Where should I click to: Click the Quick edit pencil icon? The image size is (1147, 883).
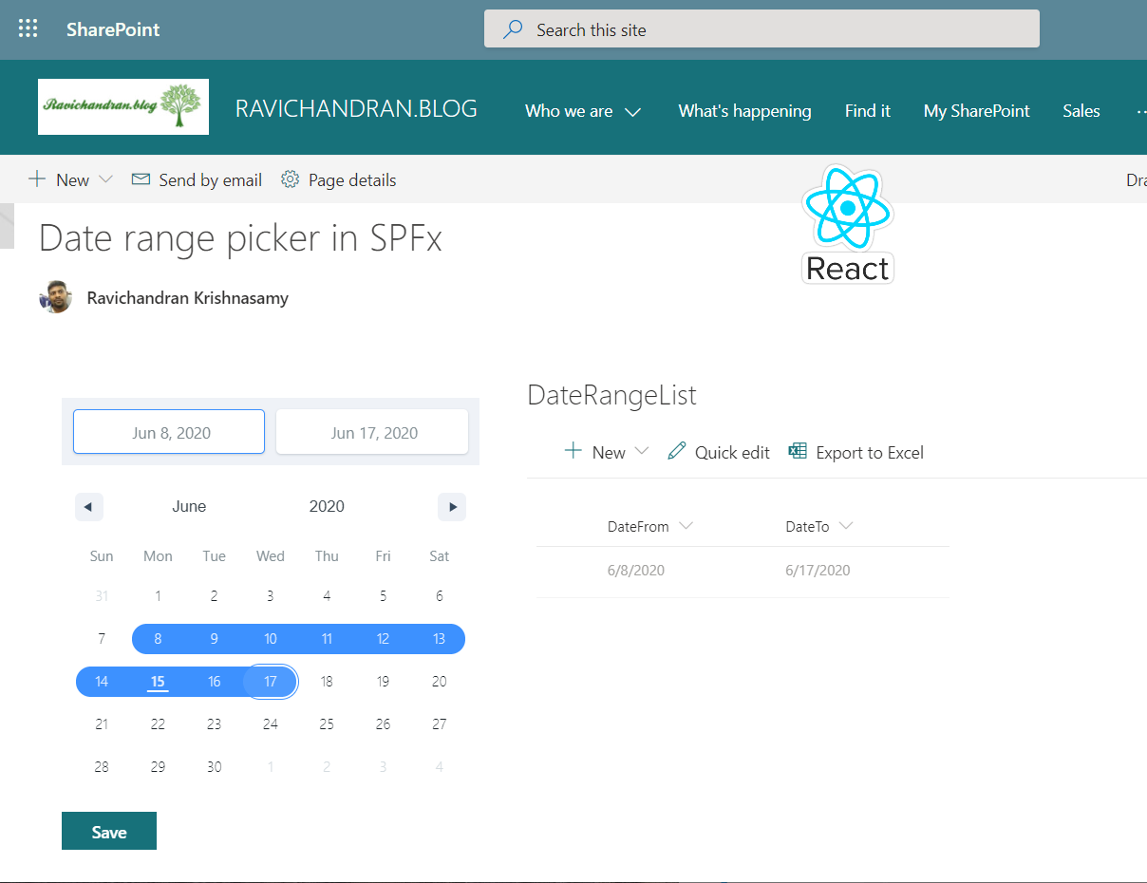pos(676,452)
